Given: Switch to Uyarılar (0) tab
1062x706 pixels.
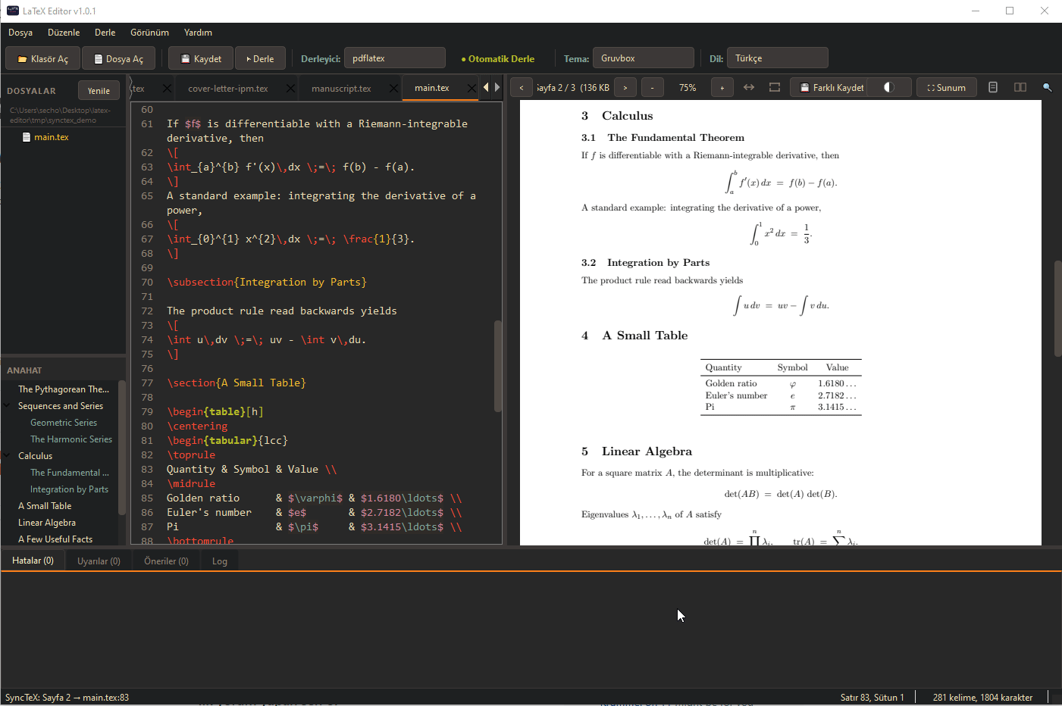Looking at the screenshot, I should point(99,561).
